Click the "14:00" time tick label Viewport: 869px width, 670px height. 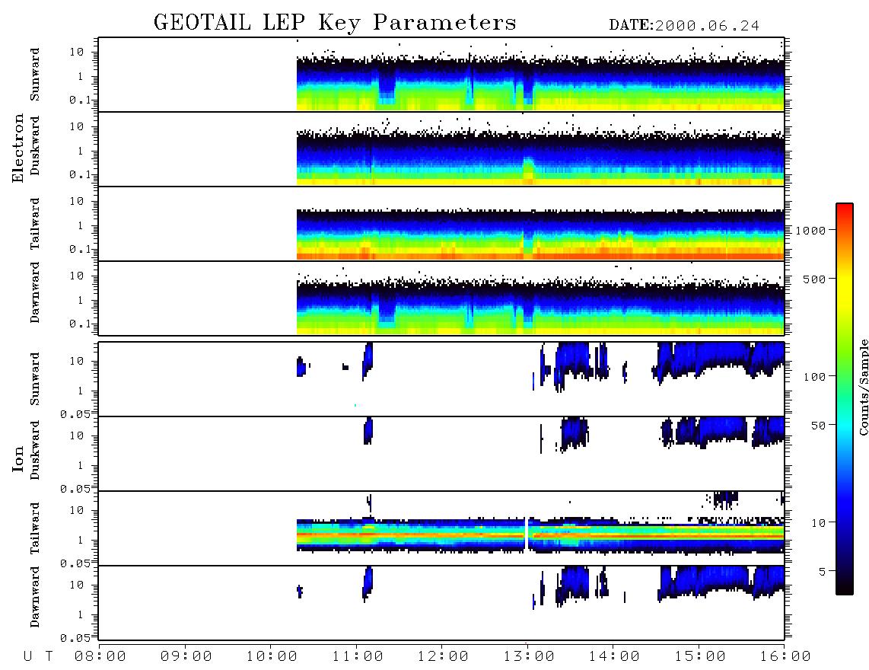pos(614,656)
